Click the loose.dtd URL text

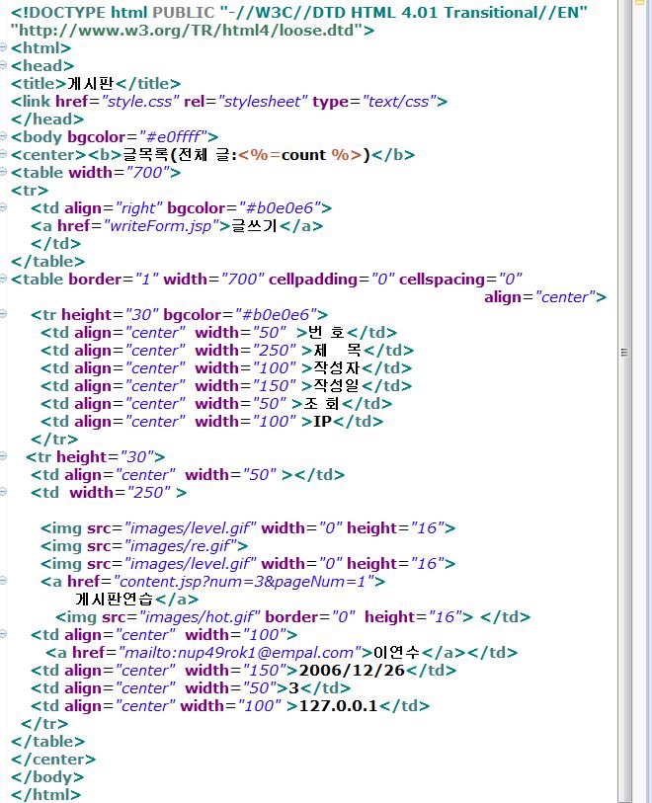click(x=188, y=31)
